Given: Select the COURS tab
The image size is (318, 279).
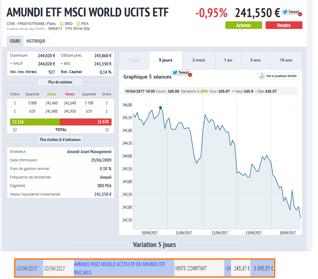Looking at the screenshot, I should point(15,41).
